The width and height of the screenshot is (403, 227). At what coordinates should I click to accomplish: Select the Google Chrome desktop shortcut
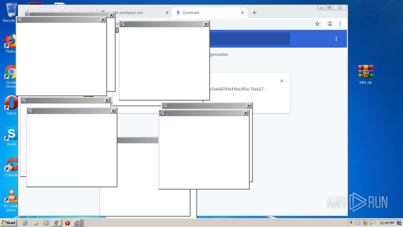click(11, 76)
